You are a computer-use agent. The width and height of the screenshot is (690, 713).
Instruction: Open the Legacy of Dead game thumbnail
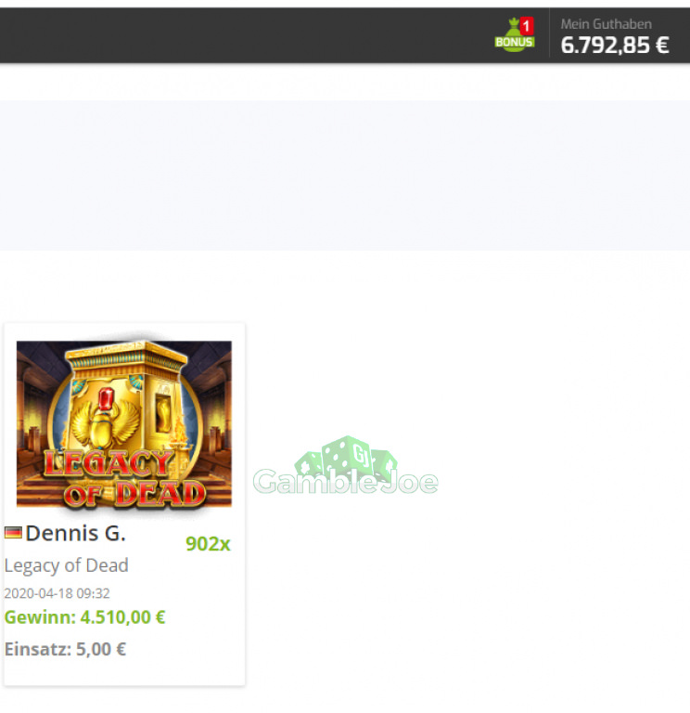click(x=124, y=423)
